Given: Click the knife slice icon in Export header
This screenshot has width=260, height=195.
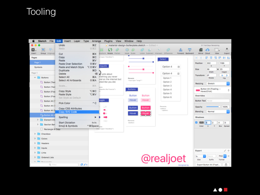Looking at the screenshot, I should pyautogui.click(x=225, y=151).
